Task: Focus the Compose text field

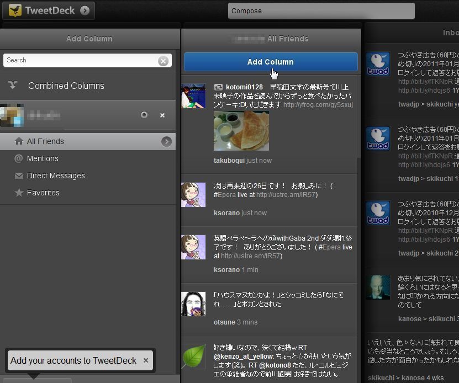Action: coord(321,11)
